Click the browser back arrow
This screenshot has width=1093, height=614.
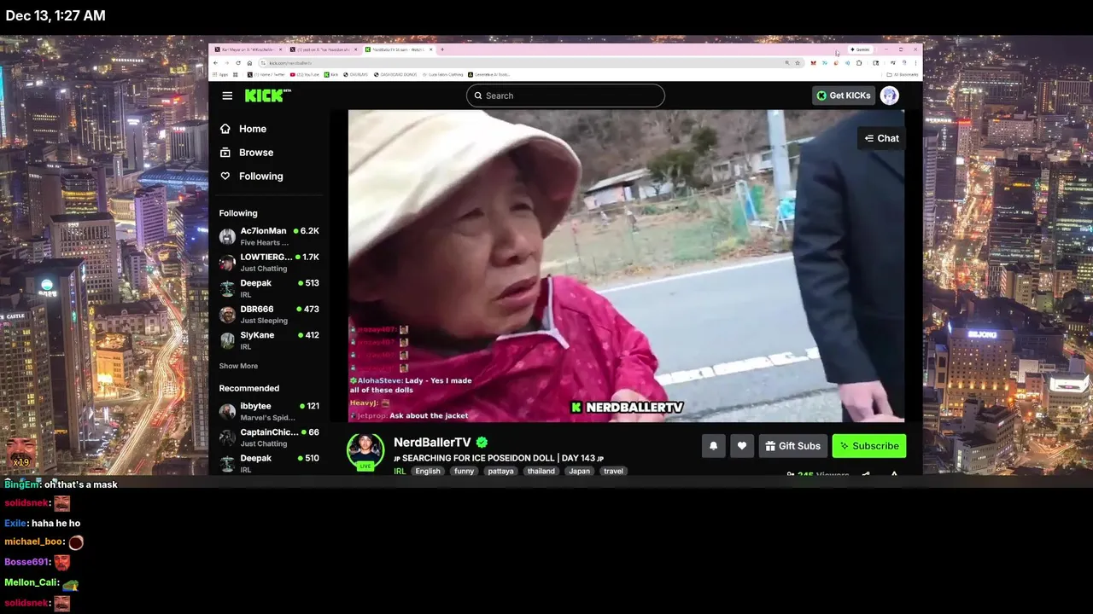[x=215, y=63]
